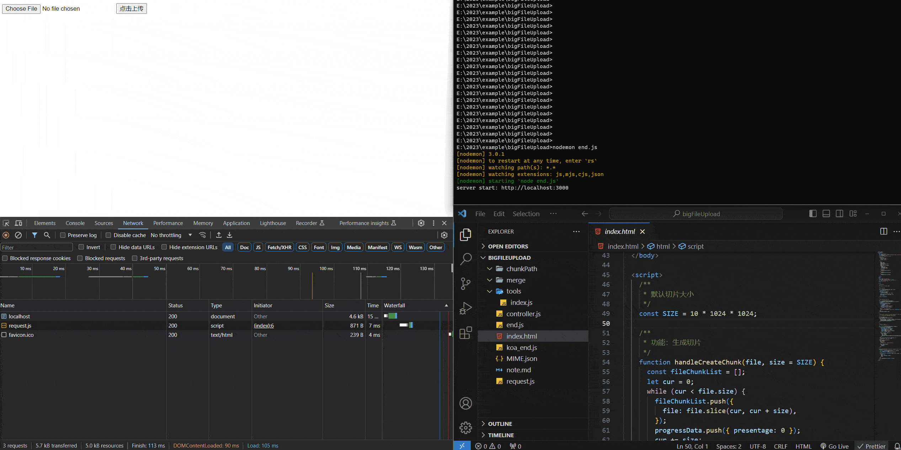Toggle the DevTools device toolbar icon
Image resolution: width=901 pixels, height=450 pixels.
click(18, 223)
